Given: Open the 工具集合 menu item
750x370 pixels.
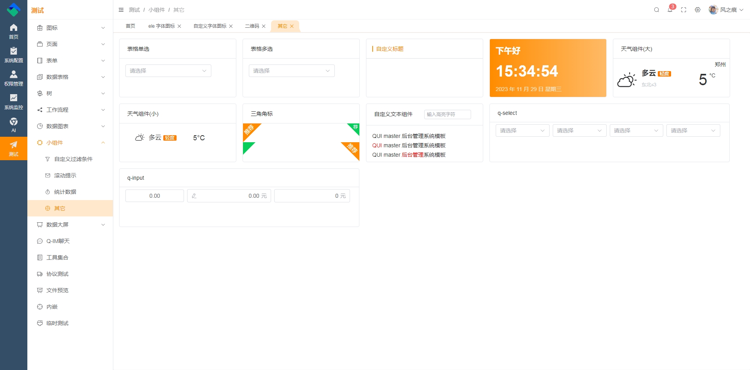Looking at the screenshot, I should click(x=70, y=257).
